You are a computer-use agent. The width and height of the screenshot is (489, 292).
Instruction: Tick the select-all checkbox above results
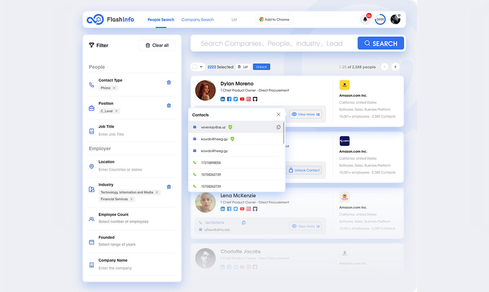tap(195, 67)
